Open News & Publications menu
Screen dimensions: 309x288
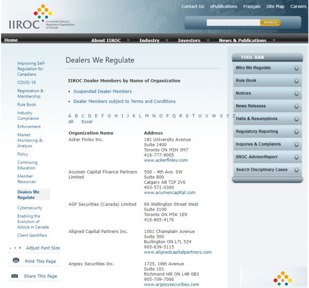tap(245, 41)
